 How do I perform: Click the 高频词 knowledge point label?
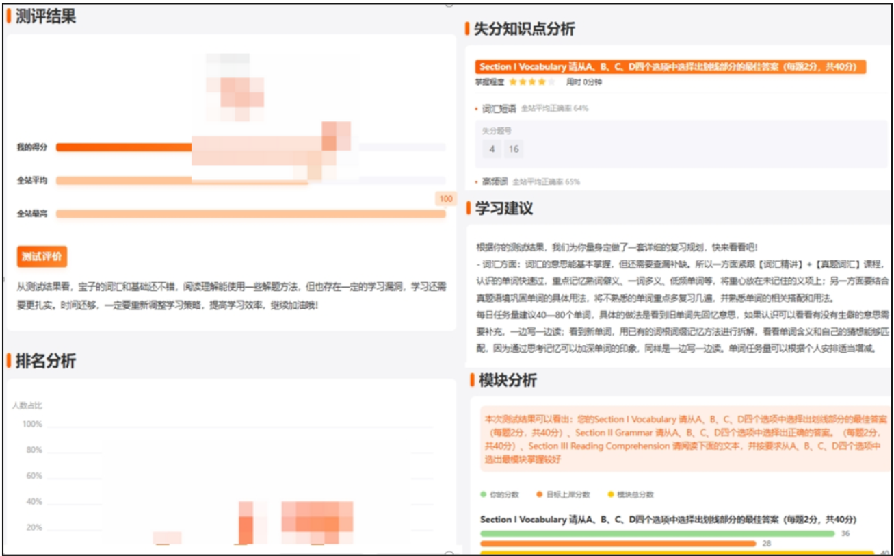click(495, 182)
